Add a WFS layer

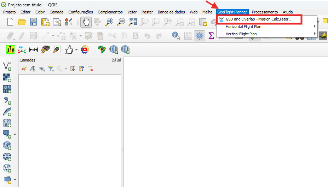click(x=7, y=168)
